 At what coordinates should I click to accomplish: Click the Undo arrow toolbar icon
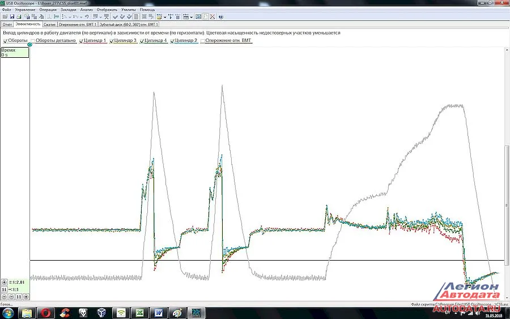point(86,17)
